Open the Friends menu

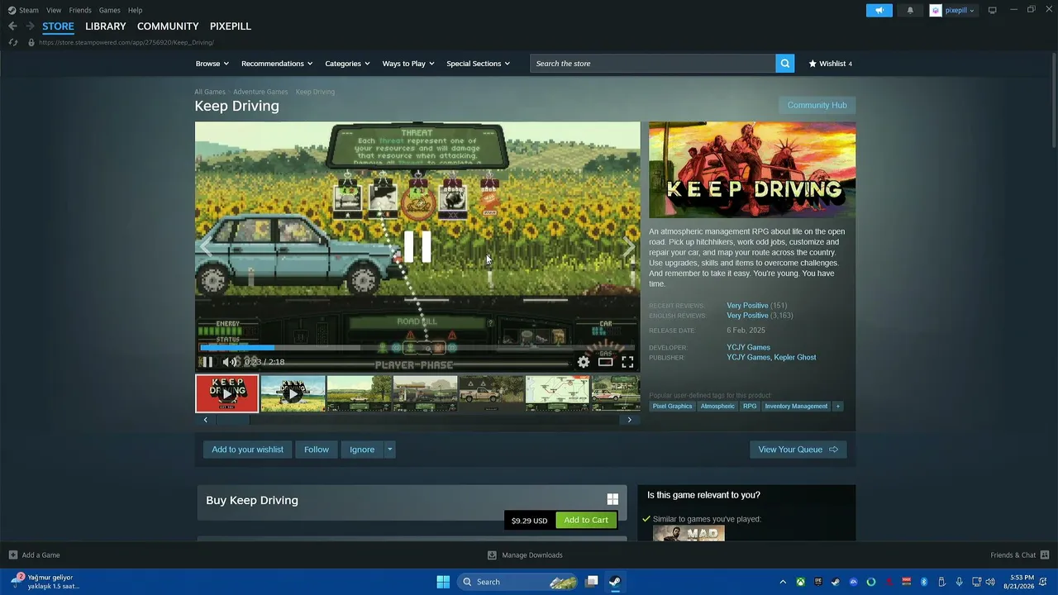tap(80, 10)
